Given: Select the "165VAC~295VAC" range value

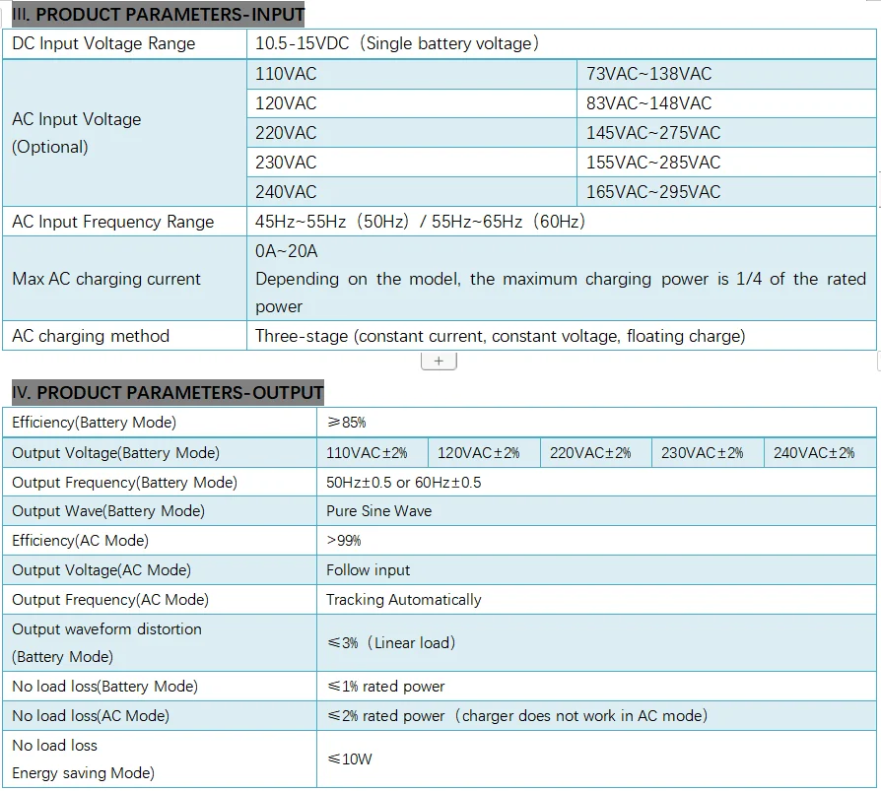Looking at the screenshot, I should coord(650,191).
